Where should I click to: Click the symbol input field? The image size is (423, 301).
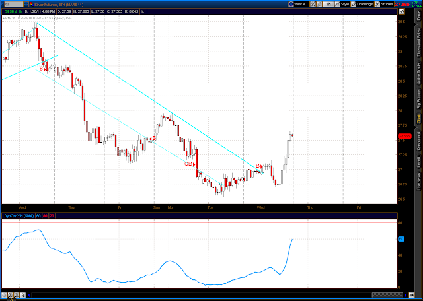point(14,4)
